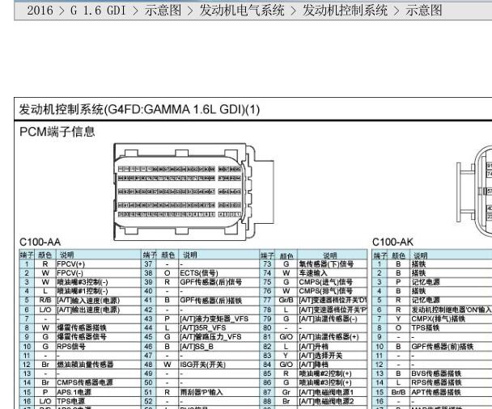Click the 喷油嘴#1控制(-) description cell
Screen dimensions: 492x409
[98, 291]
